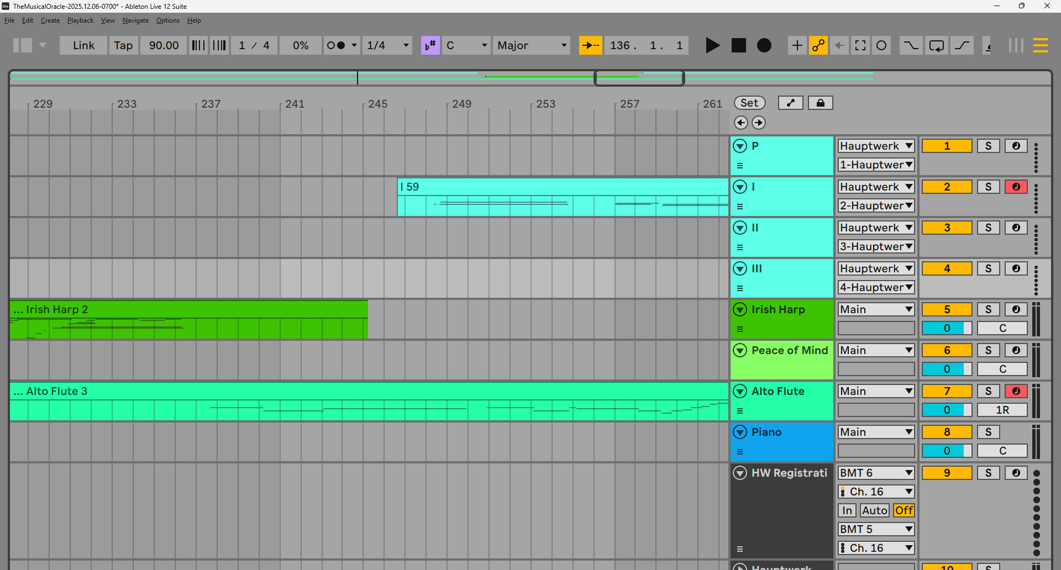Open the BMT 6 input dropdown

876,473
